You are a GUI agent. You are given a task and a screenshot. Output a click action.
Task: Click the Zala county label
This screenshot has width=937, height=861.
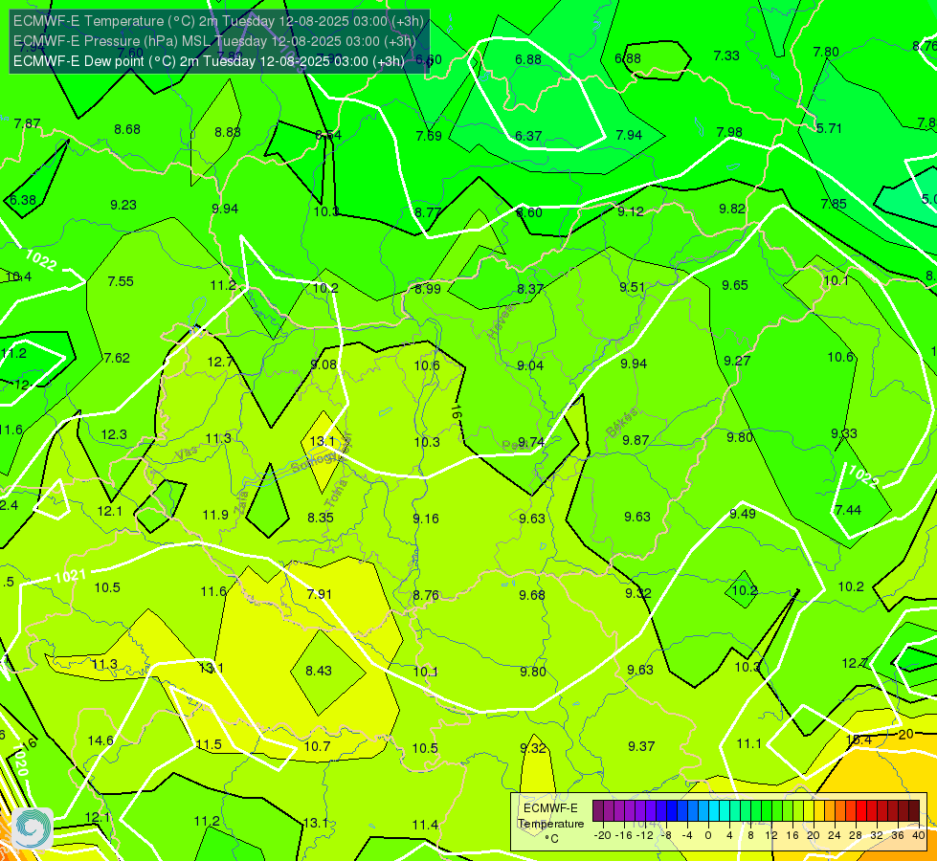241,502
